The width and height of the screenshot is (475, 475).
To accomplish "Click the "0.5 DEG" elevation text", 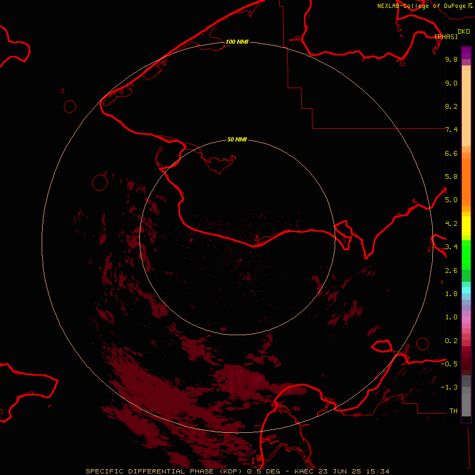I will [x=263, y=471].
